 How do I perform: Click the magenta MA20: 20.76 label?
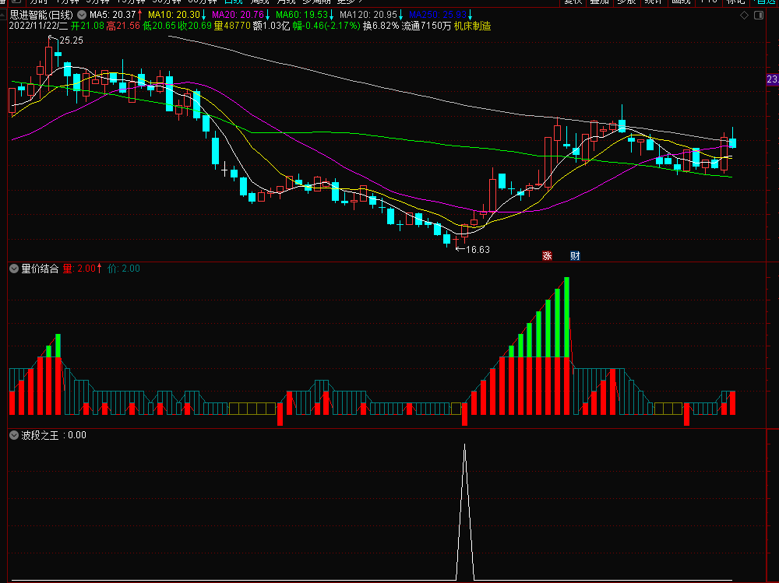[238, 15]
